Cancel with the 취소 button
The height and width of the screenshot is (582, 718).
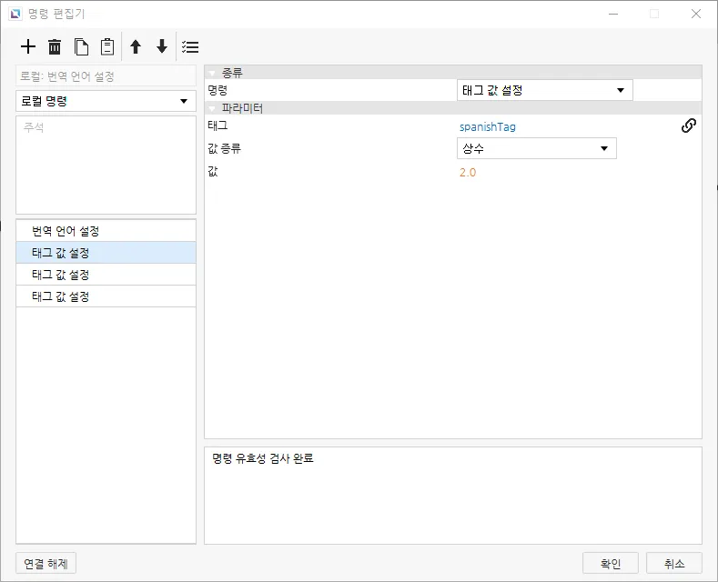coord(673,564)
